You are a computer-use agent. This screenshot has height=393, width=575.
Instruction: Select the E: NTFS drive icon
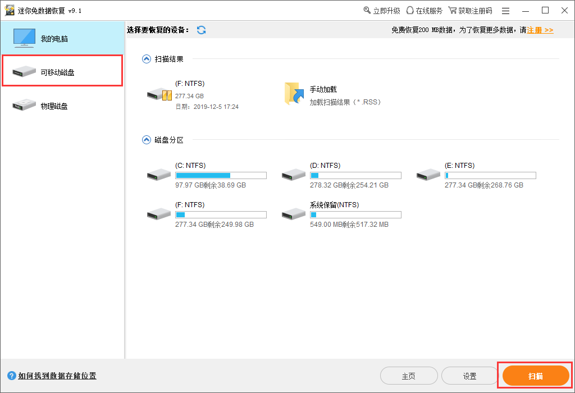pyautogui.click(x=428, y=174)
